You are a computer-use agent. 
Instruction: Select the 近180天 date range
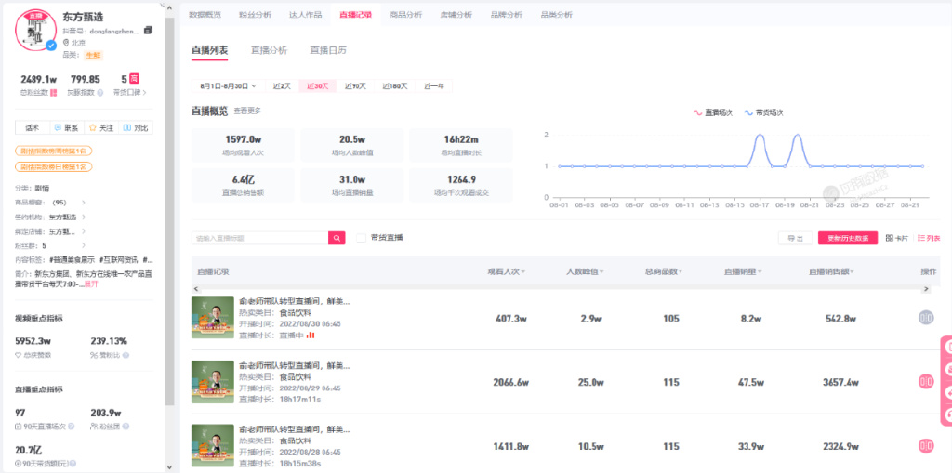394,86
